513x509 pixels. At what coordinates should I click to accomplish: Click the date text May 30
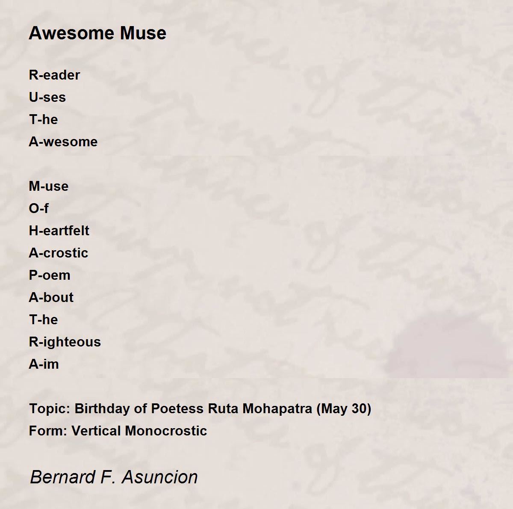[x=344, y=408]
